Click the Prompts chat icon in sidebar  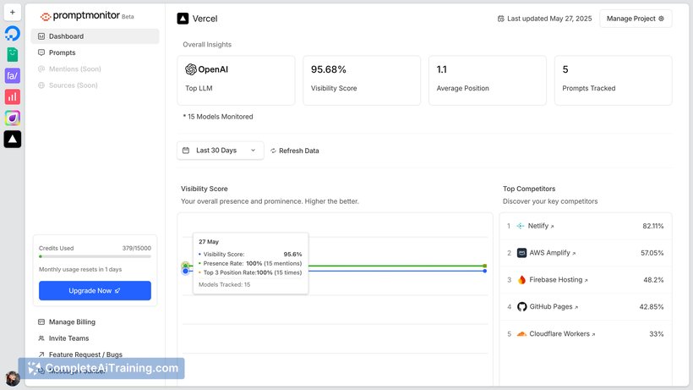41,52
